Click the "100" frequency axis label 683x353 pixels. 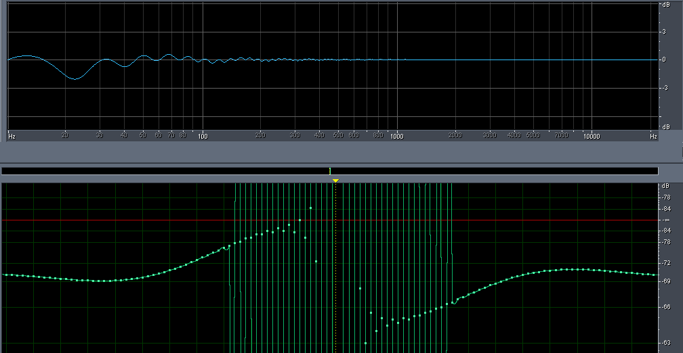203,136
